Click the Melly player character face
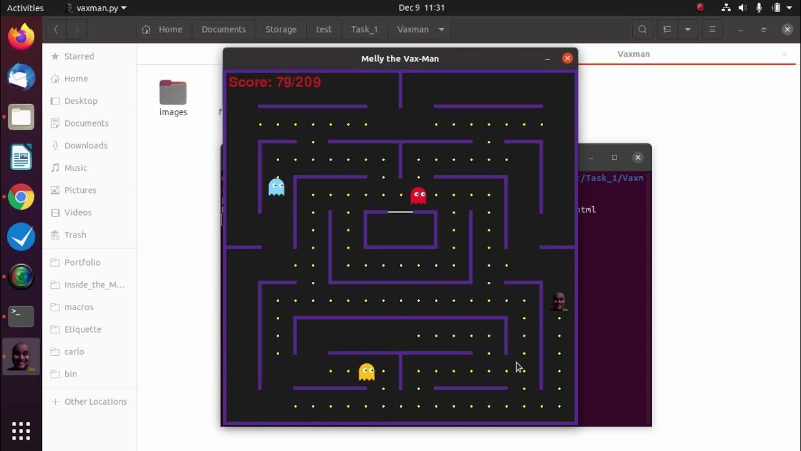The height and width of the screenshot is (451, 801). [559, 301]
